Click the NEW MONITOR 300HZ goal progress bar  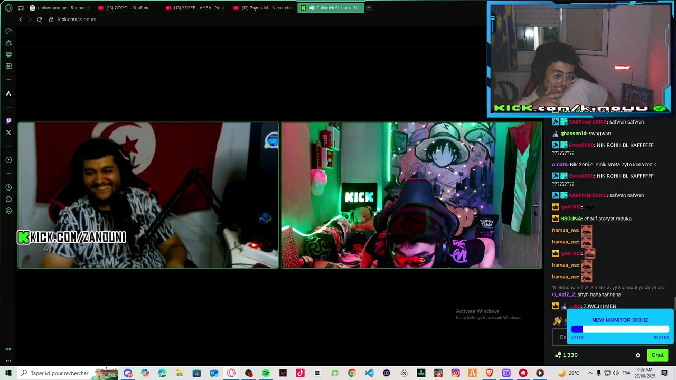[620, 329]
